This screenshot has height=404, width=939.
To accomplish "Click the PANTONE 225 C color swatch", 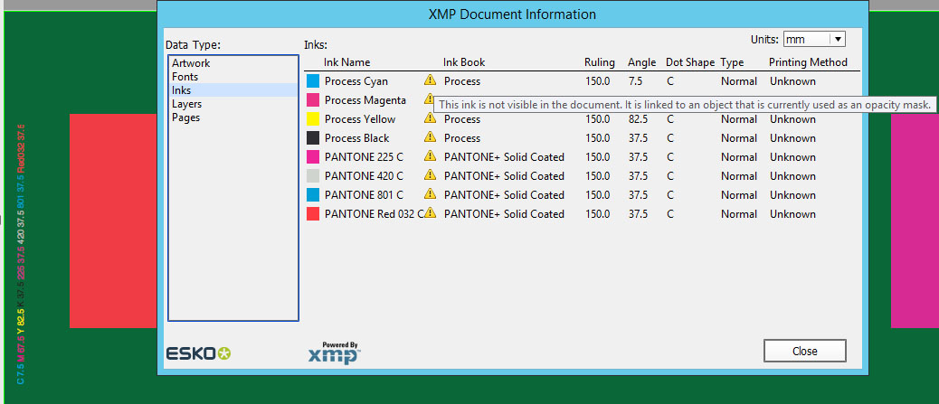I will coord(313,157).
